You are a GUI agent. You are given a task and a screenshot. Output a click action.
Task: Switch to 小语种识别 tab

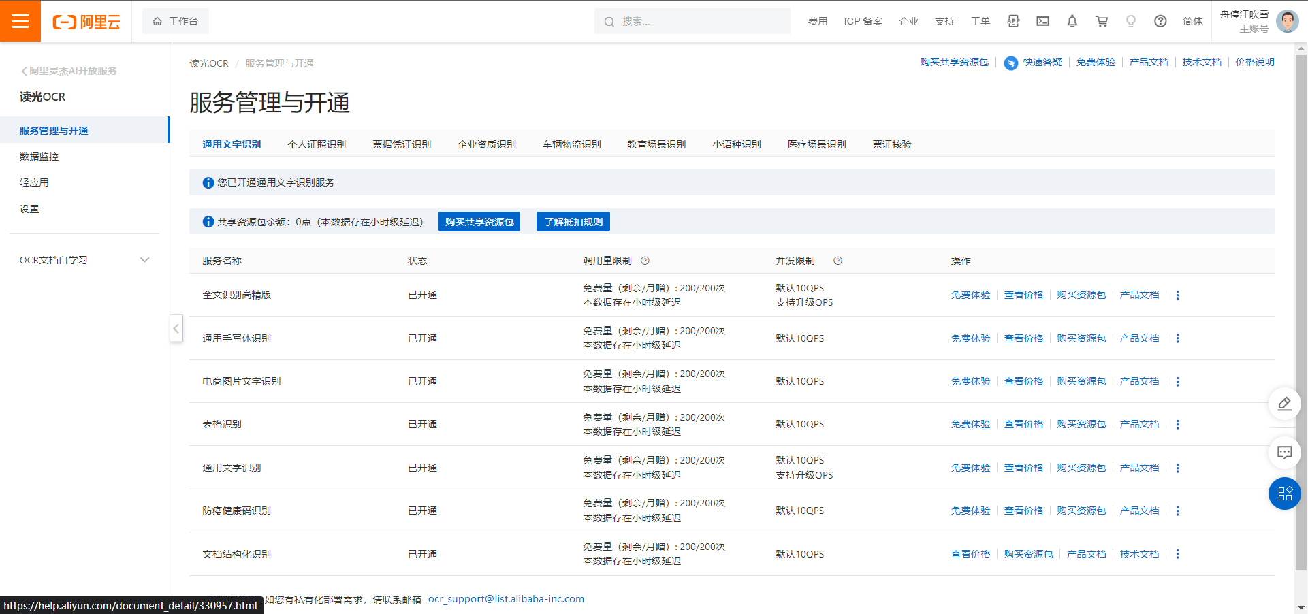(737, 144)
